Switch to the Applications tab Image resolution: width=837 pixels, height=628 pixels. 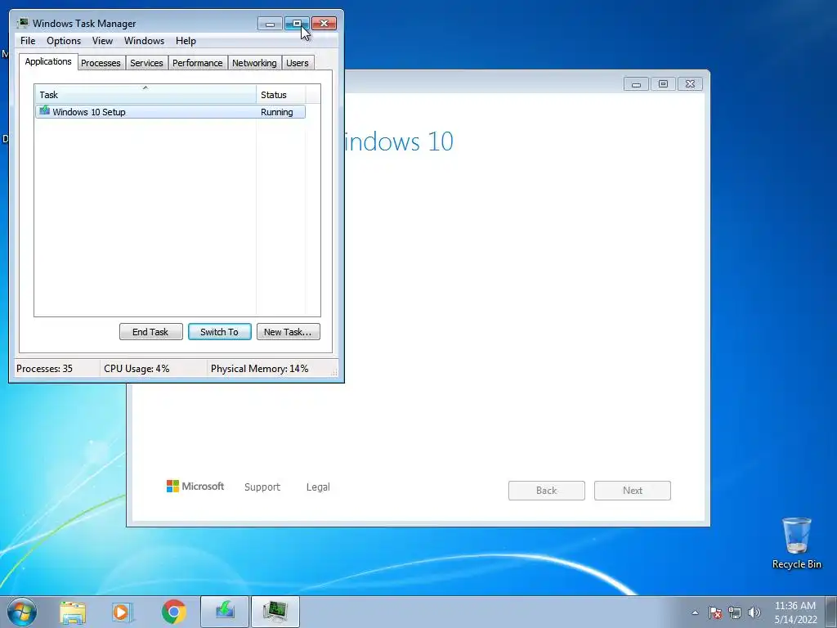click(48, 61)
